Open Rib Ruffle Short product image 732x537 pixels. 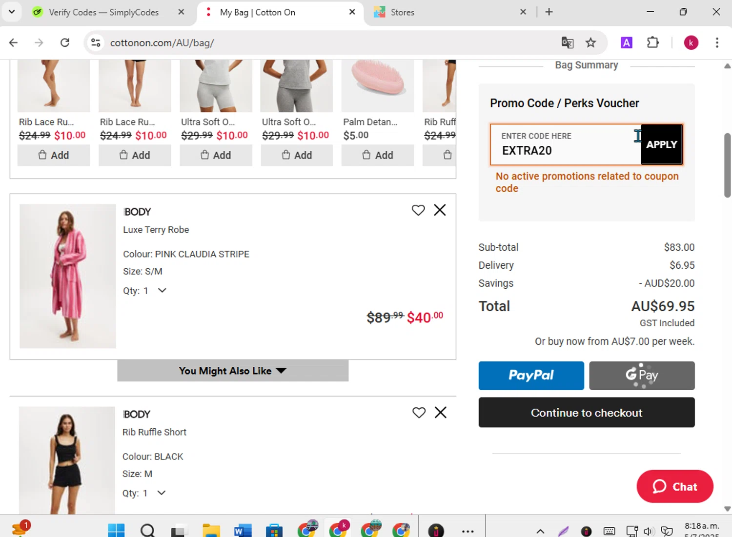[x=67, y=460]
